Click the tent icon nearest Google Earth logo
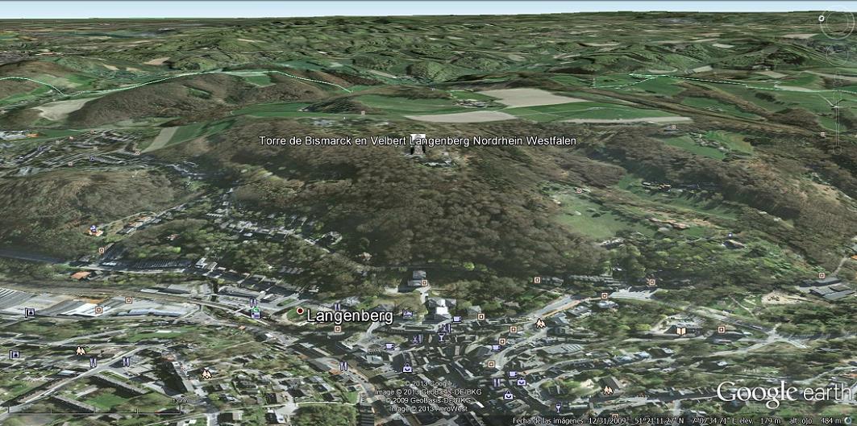Viewport: 857px width, 426px height. [609, 390]
